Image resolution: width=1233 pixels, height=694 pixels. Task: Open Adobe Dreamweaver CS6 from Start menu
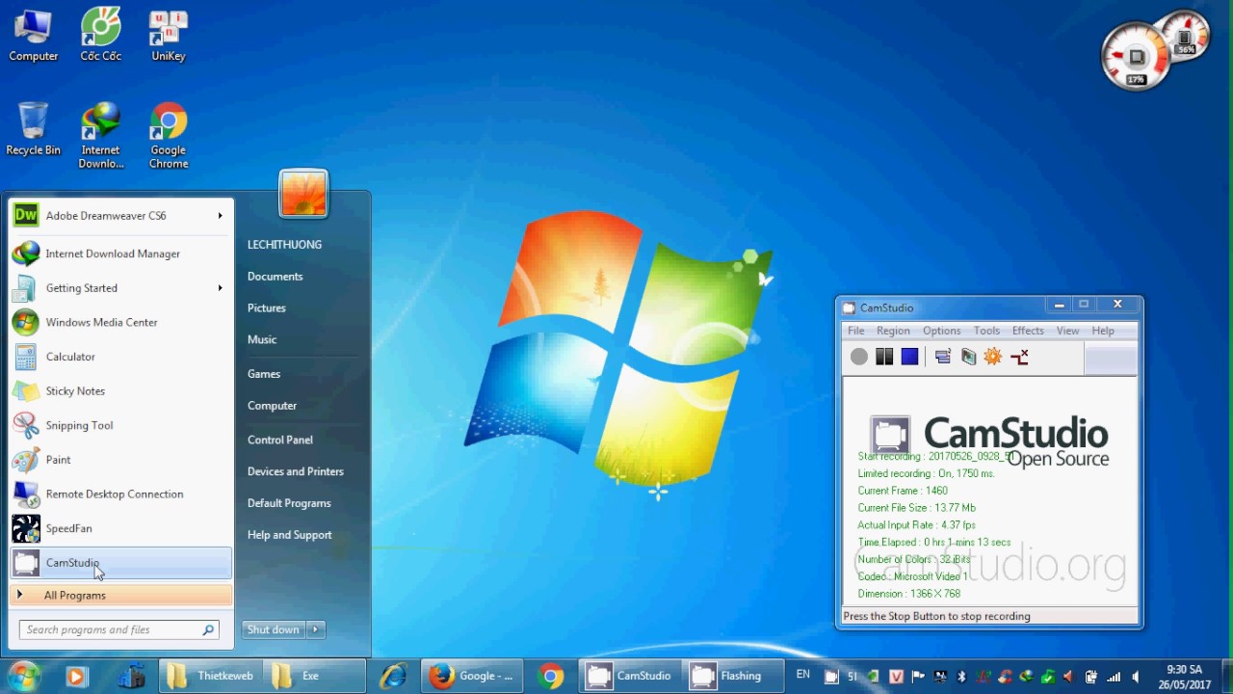coord(120,216)
